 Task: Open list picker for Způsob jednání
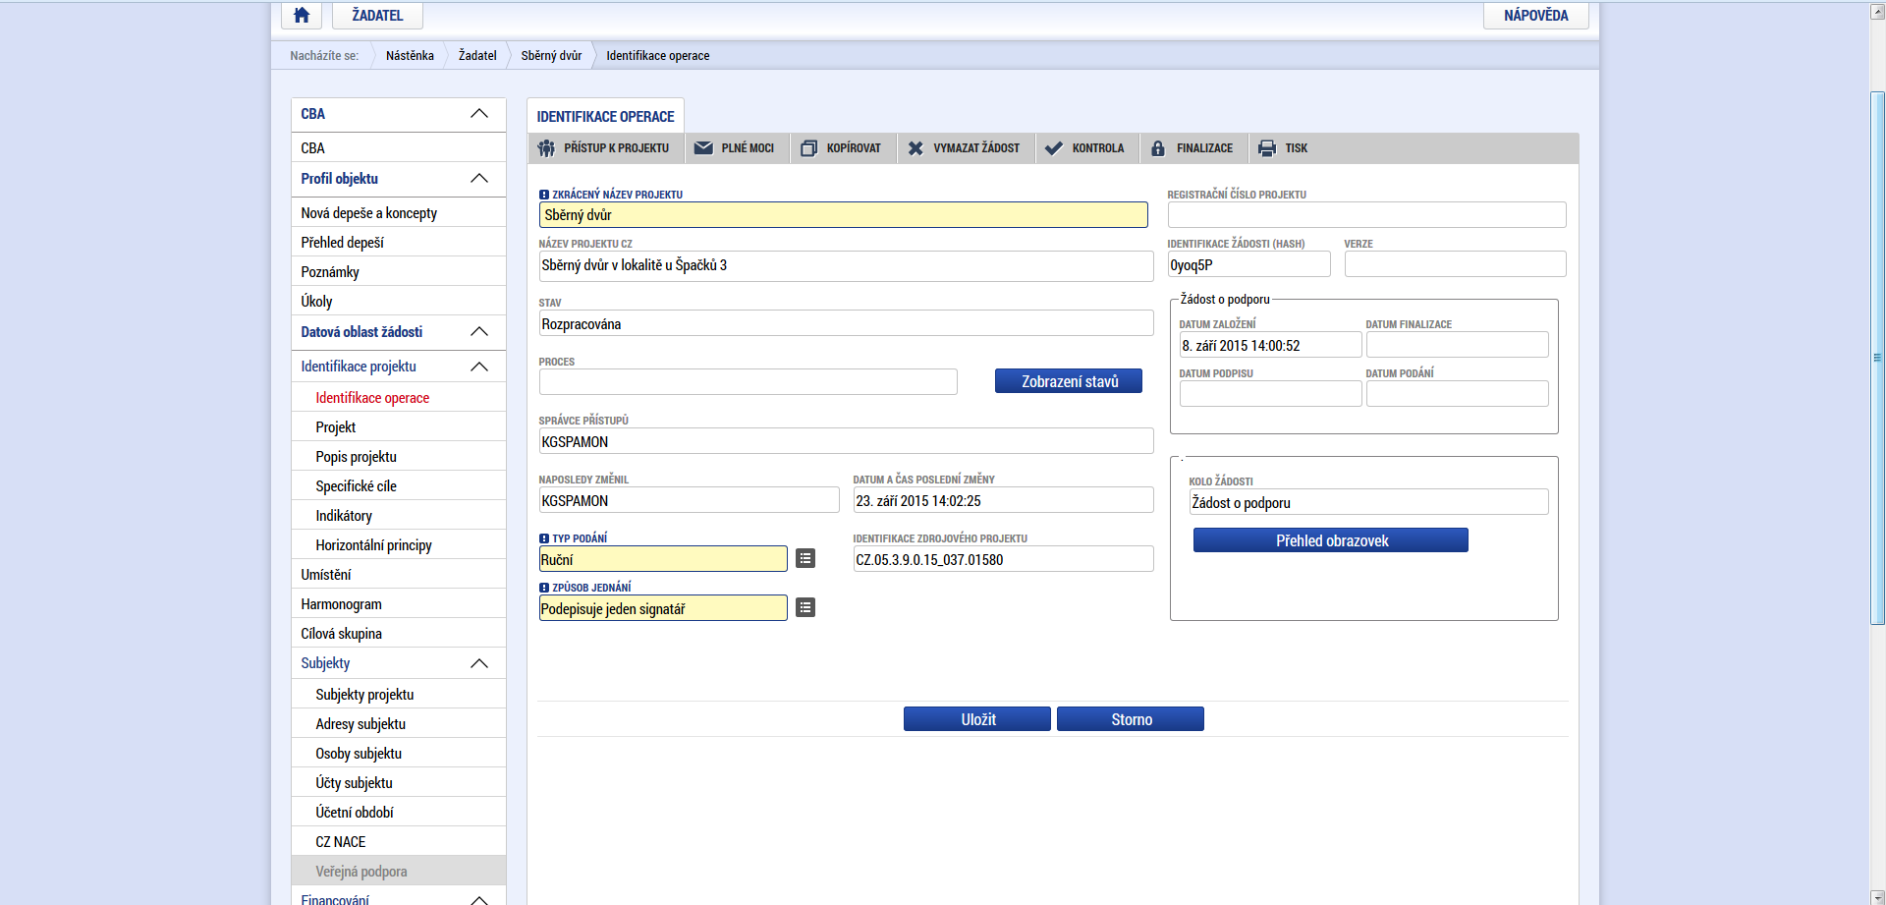coord(805,607)
